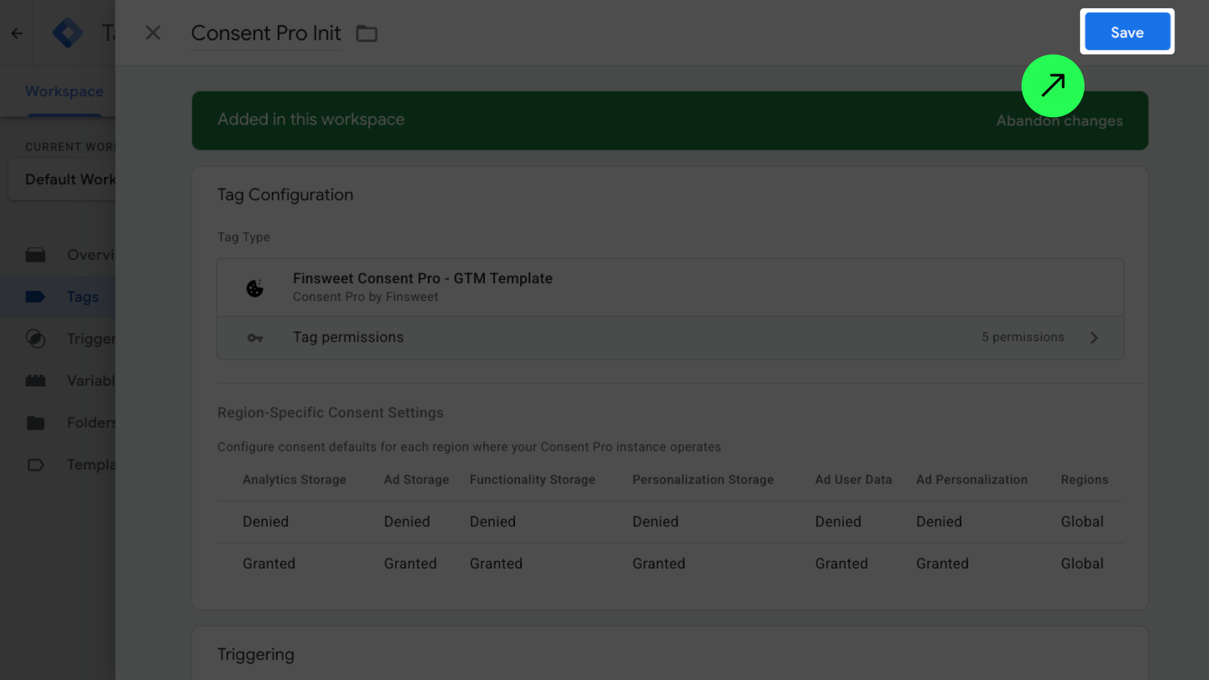Viewport: 1209px width, 680px height.
Task: Click the Google Tag Manager logo
Action: tap(68, 33)
